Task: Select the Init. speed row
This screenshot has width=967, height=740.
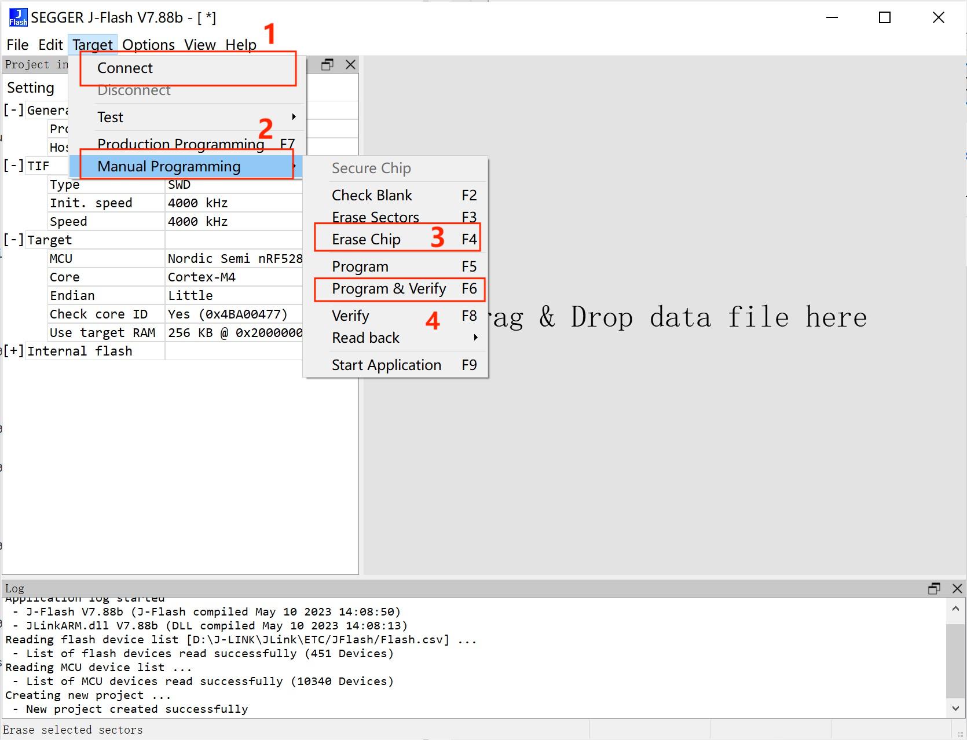Action: (175, 203)
